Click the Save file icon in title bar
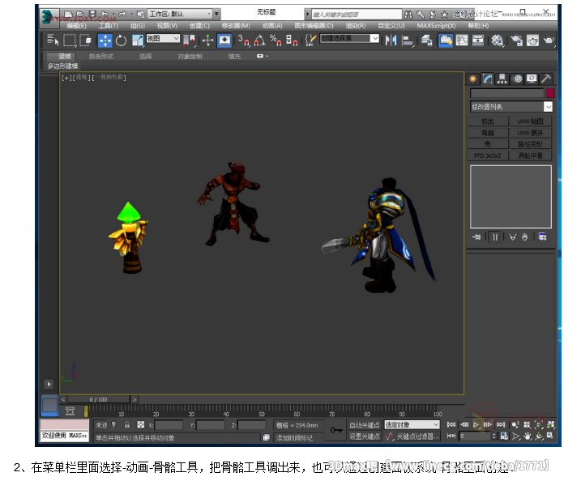The image size is (581, 481). coord(92,14)
